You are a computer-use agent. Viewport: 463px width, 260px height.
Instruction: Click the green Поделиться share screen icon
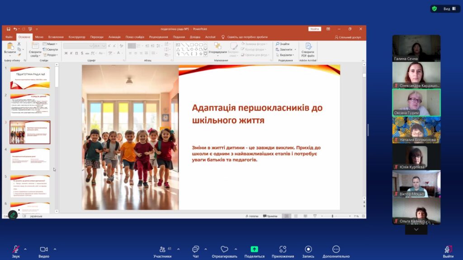coord(255,249)
